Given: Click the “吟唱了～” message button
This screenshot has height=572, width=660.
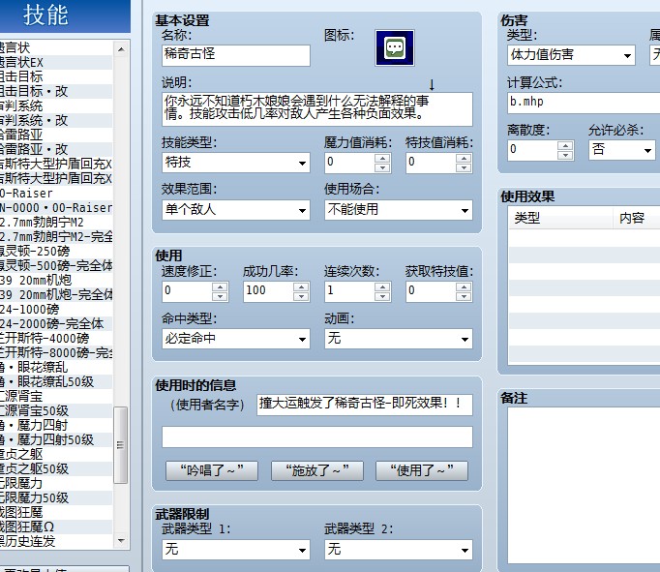Looking at the screenshot, I should [212, 470].
